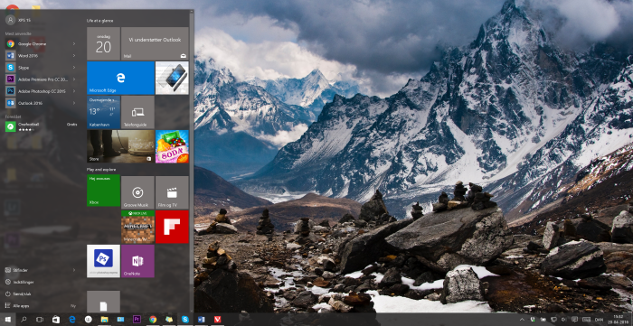Open the XPS 15 user account avatar
The height and width of the screenshot is (326, 633).
10,20
